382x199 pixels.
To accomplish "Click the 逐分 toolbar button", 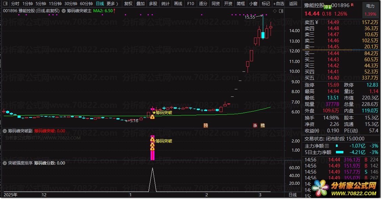I will [203, 4].
